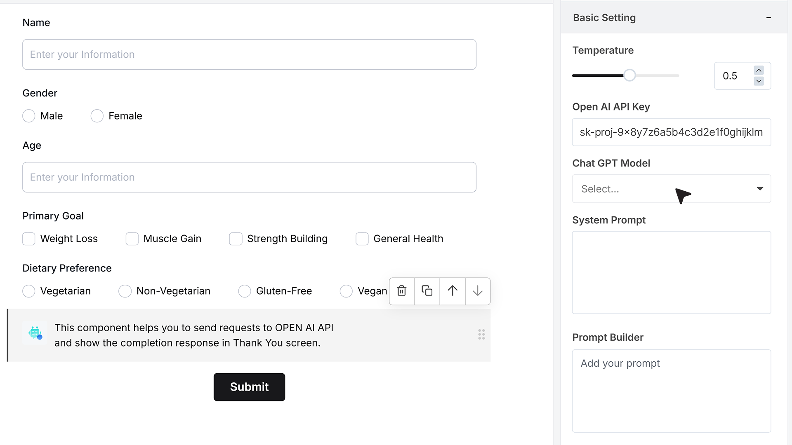Grab the six-dot drag handle
The height and width of the screenshot is (445, 792).
pyautogui.click(x=481, y=335)
